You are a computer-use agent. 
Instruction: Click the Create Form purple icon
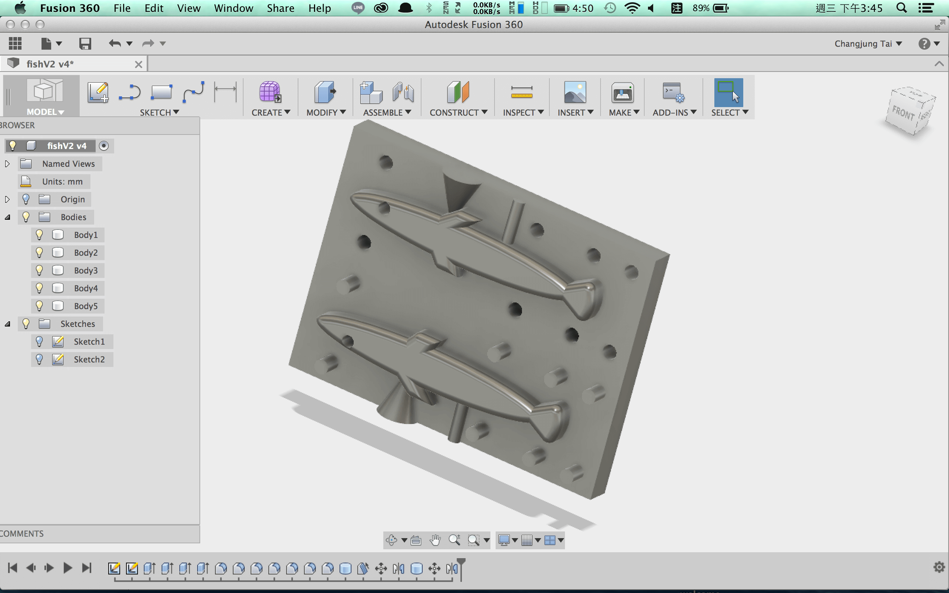[270, 93]
